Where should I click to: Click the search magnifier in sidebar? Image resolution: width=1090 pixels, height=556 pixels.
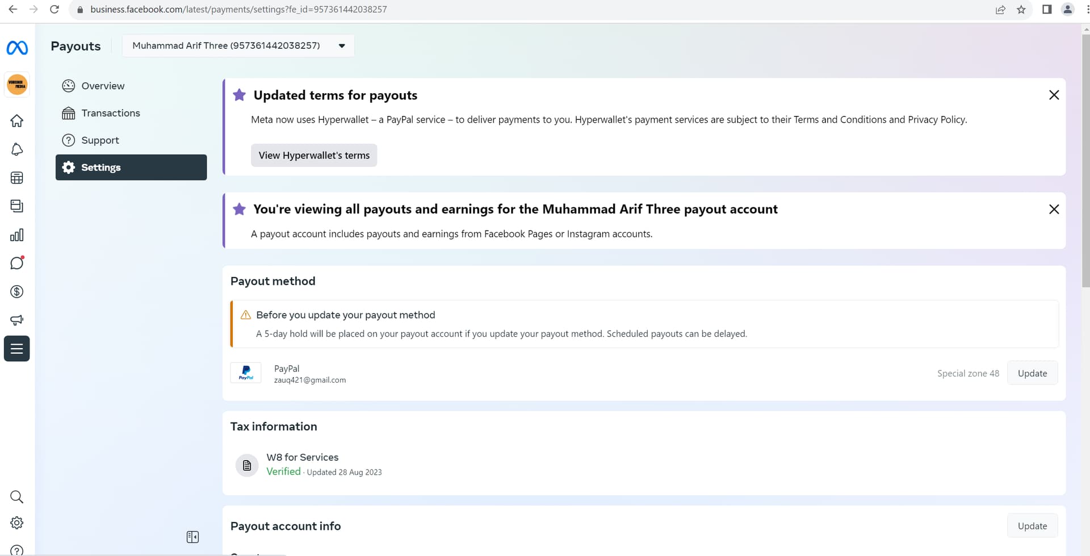(17, 497)
